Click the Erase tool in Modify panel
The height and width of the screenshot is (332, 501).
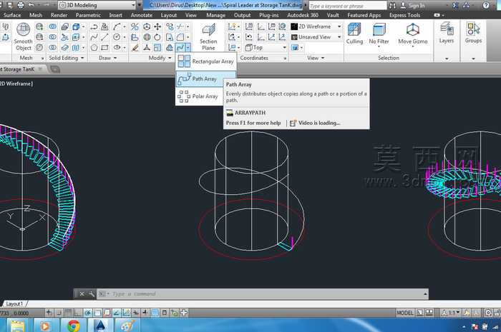[x=135, y=48]
